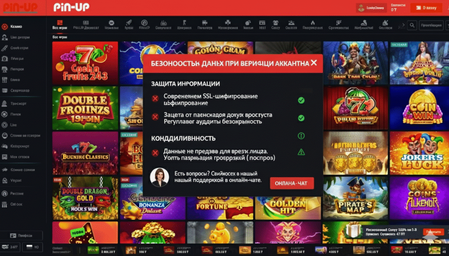This screenshot has height=256, width=449.
Task: View the account balance in header
Action: pyautogui.click(x=398, y=8)
